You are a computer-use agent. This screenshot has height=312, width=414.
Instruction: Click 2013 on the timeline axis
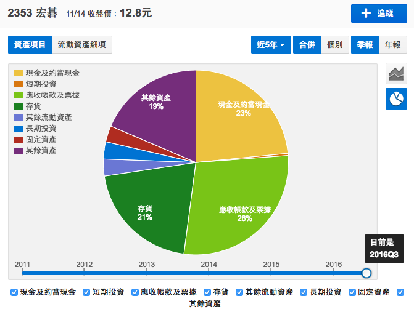(x=147, y=264)
